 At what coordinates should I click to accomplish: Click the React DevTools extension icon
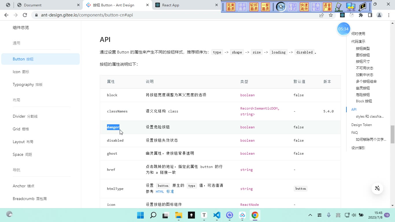342,15
